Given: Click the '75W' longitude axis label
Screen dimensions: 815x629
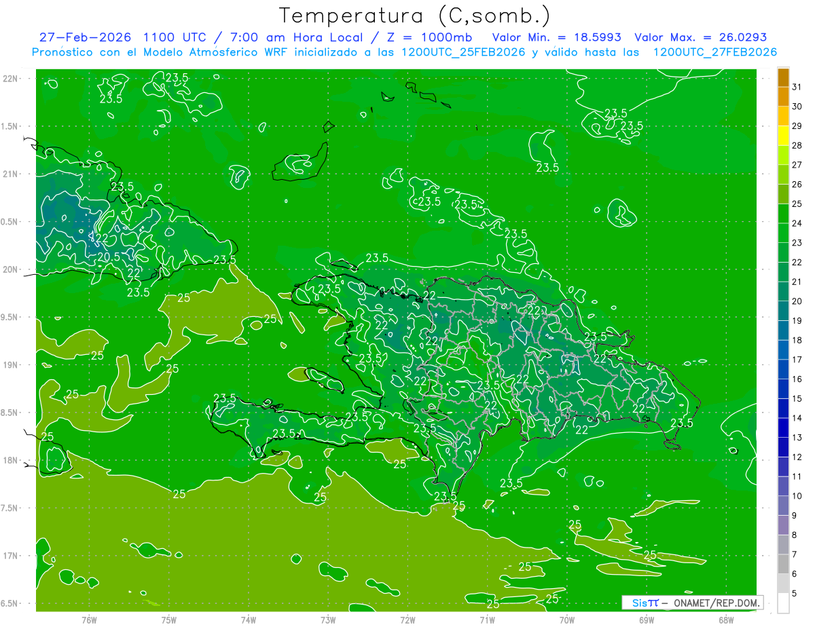Looking at the screenshot, I should (168, 620).
